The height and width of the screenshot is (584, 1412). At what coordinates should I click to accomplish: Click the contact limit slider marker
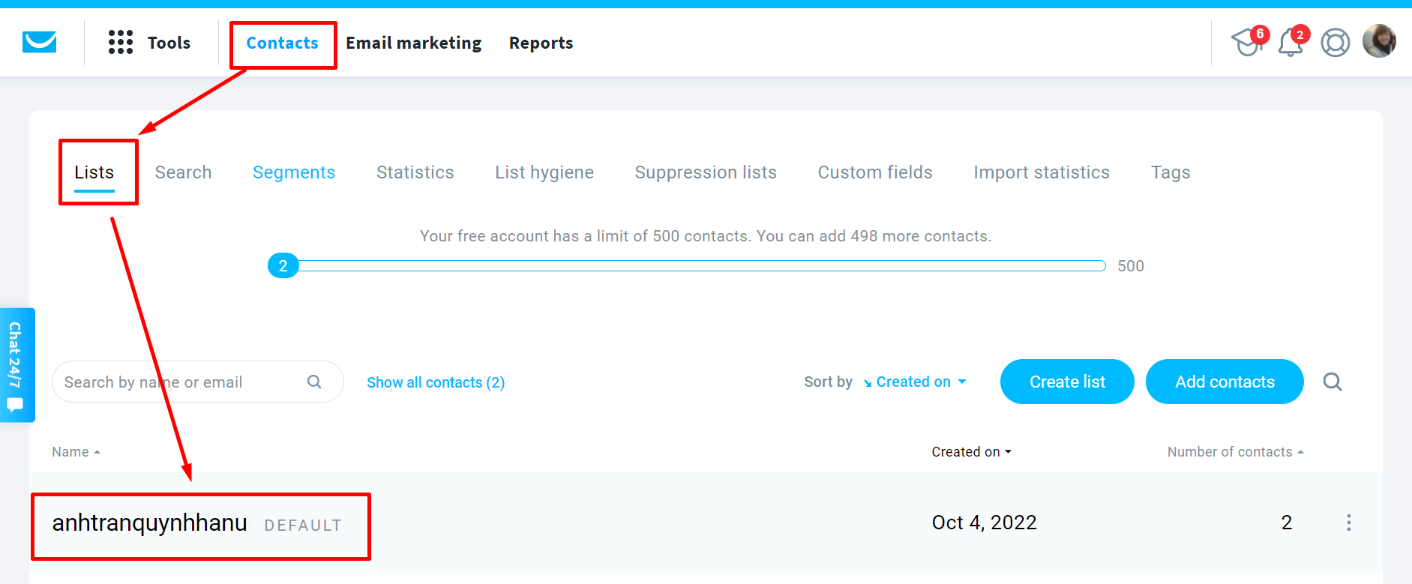coord(283,265)
